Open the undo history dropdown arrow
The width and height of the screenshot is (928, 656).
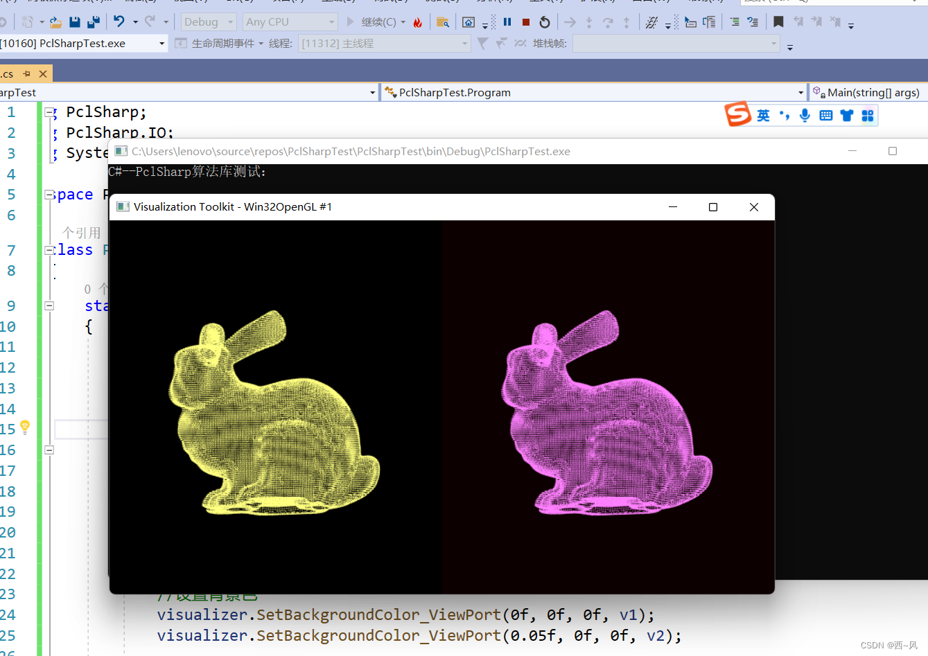(135, 22)
